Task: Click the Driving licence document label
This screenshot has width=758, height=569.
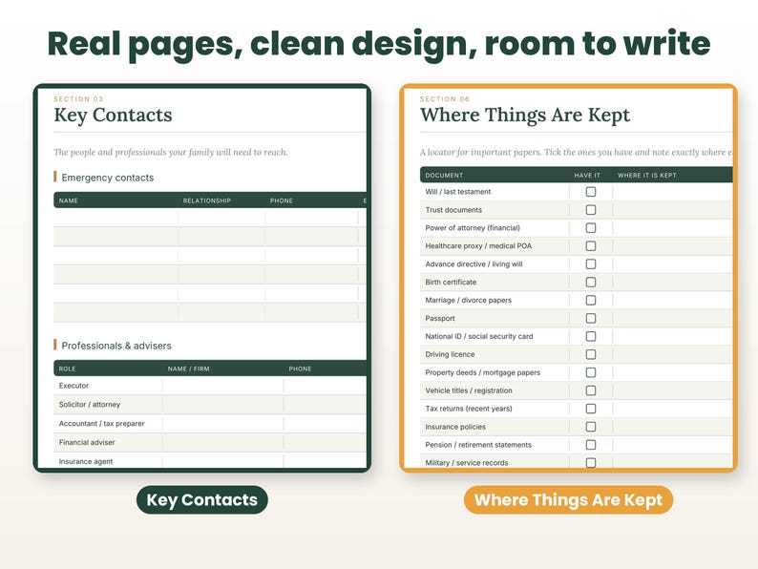Action: point(450,354)
